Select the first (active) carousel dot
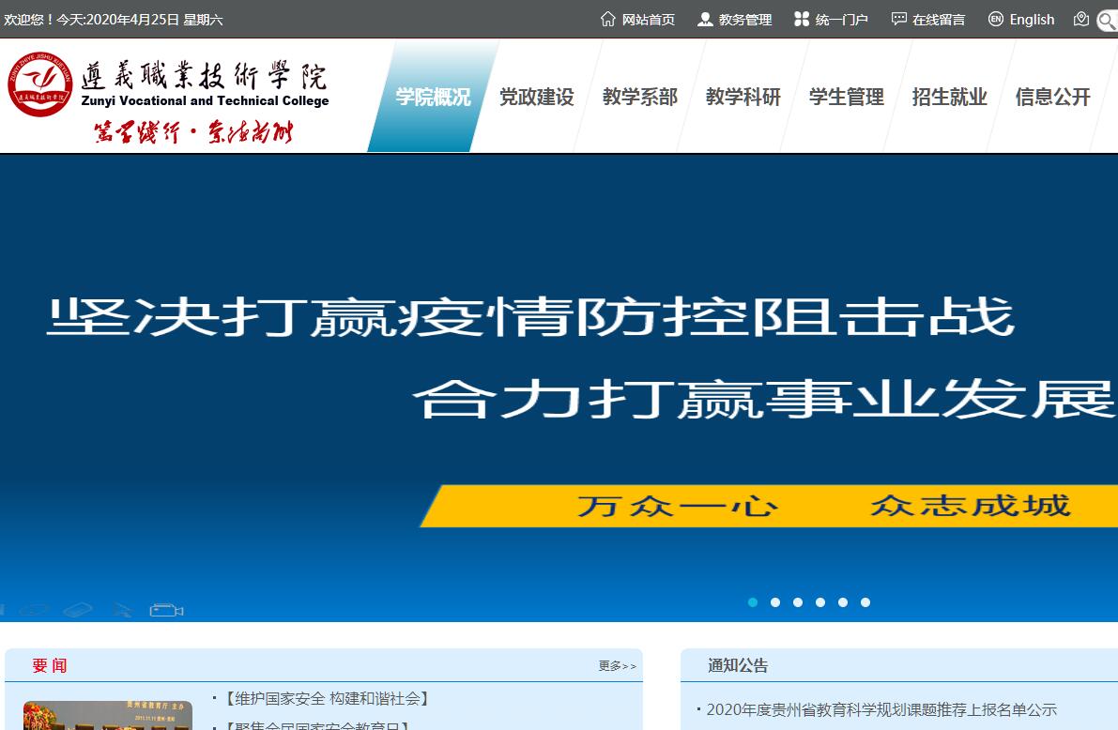 pos(753,602)
